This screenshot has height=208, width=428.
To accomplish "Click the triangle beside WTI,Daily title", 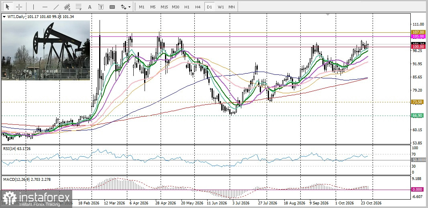I will 4,16.
